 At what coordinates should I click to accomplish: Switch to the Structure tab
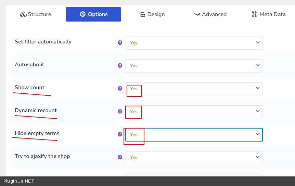(36, 14)
